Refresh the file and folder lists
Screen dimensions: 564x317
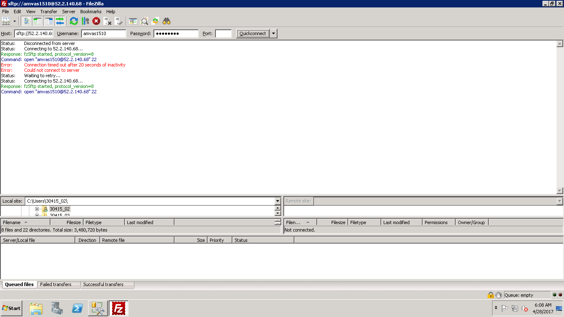pyautogui.click(x=74, y=21)
